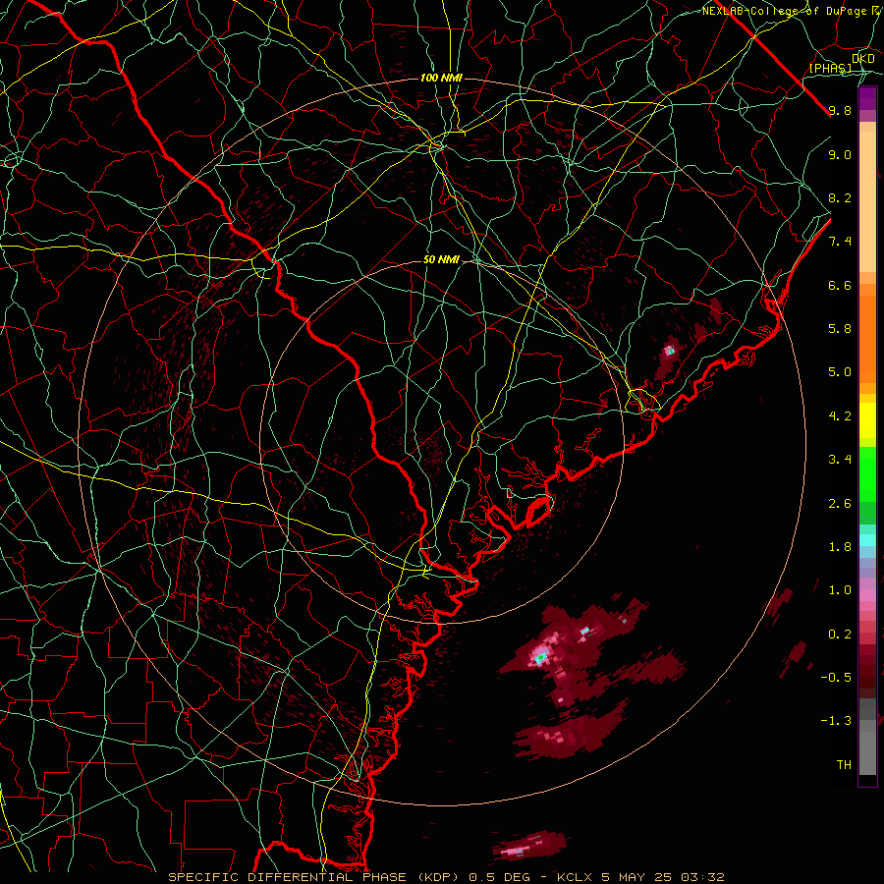Click the '5 MAY 25 03:32' timestamp
The image size is (884, 884).
(x=663, y=877)
